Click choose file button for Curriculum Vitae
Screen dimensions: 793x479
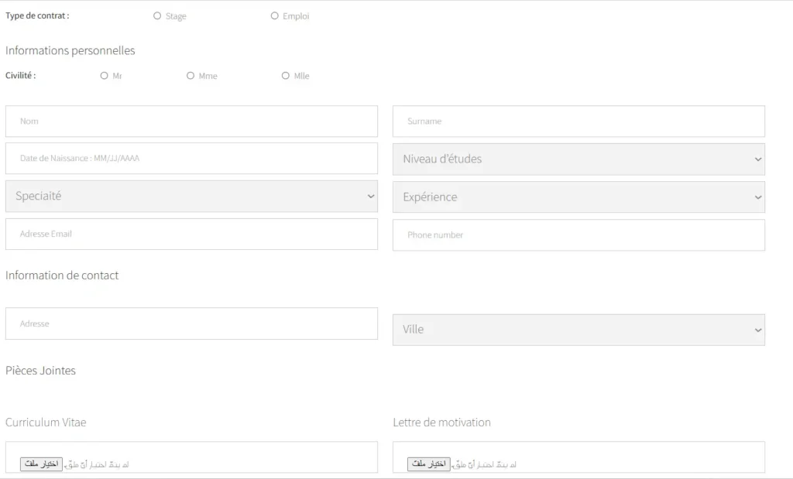click(41, 464)
